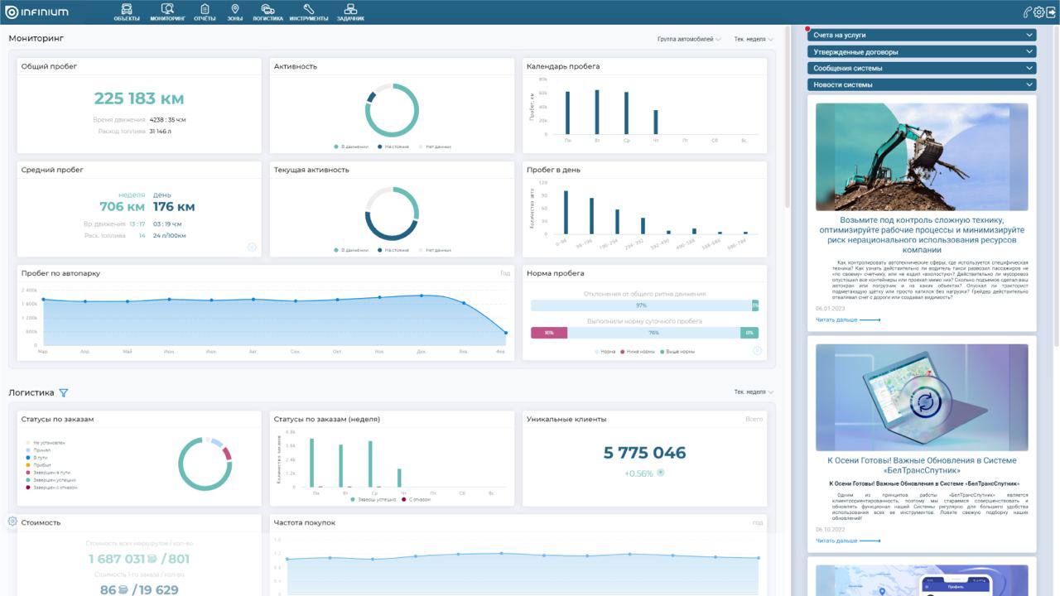Image resolution: width=1060 pixels, height=596 pixels.
Task: Open the laptop update news image
Action: coord(922,398)
